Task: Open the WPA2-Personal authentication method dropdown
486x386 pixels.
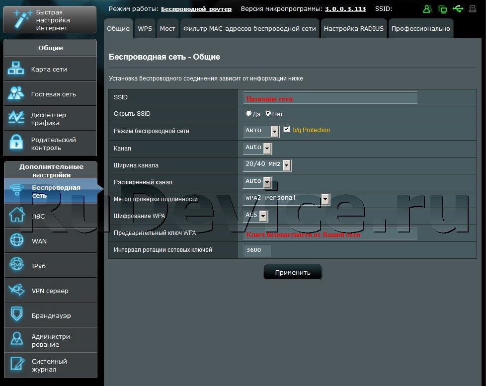Action: point(287,199)
